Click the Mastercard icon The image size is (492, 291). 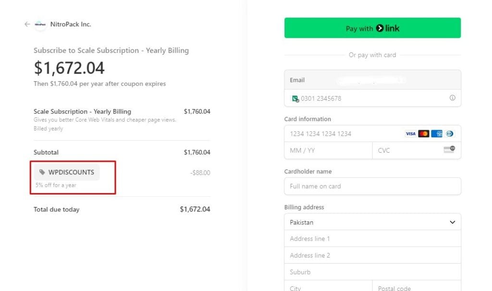pyautogui.click(x=424, y=134)
